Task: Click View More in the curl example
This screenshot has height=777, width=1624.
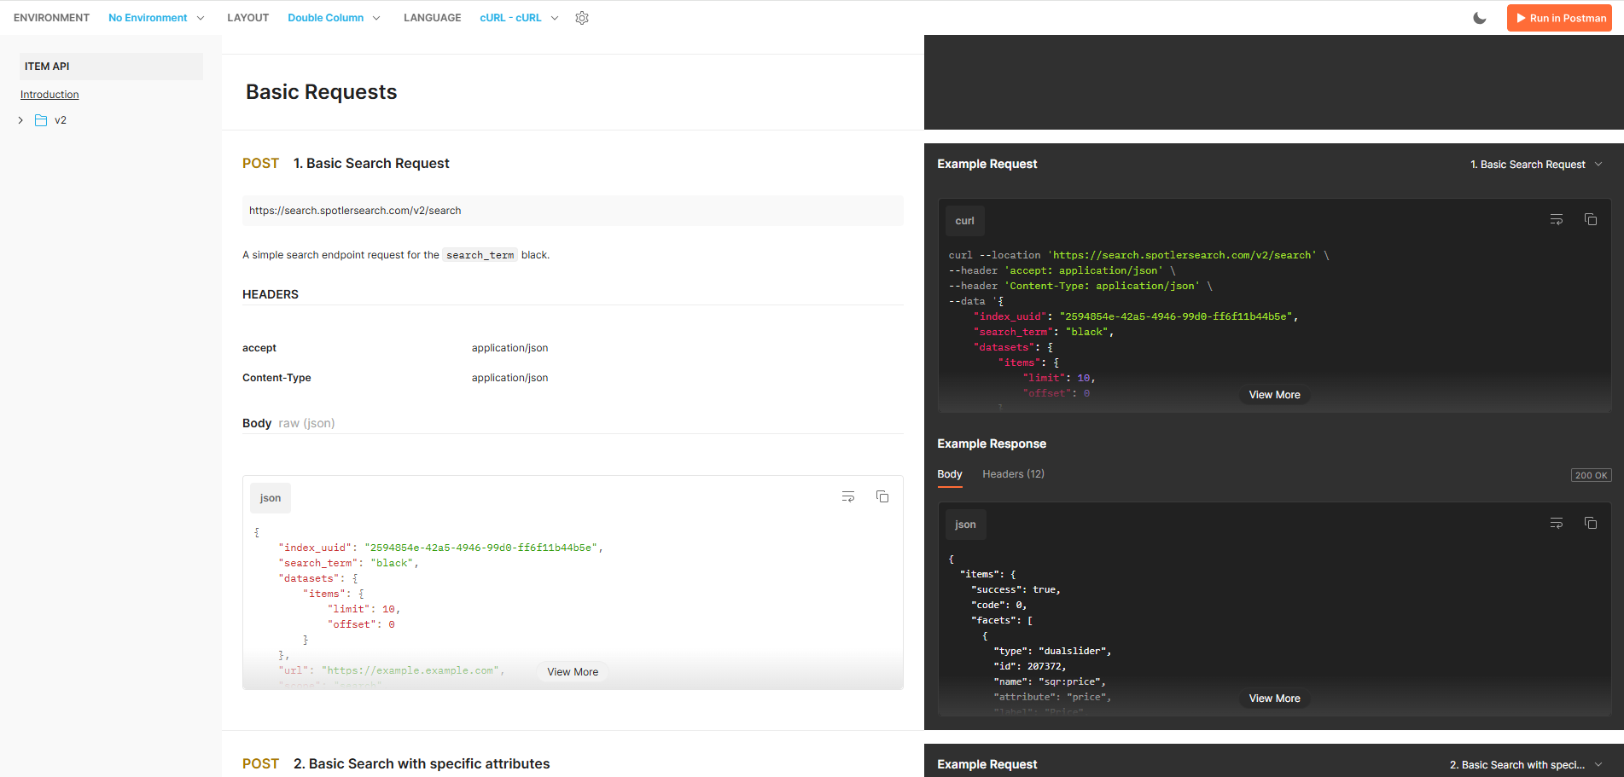Action: tap(1275, 395)
